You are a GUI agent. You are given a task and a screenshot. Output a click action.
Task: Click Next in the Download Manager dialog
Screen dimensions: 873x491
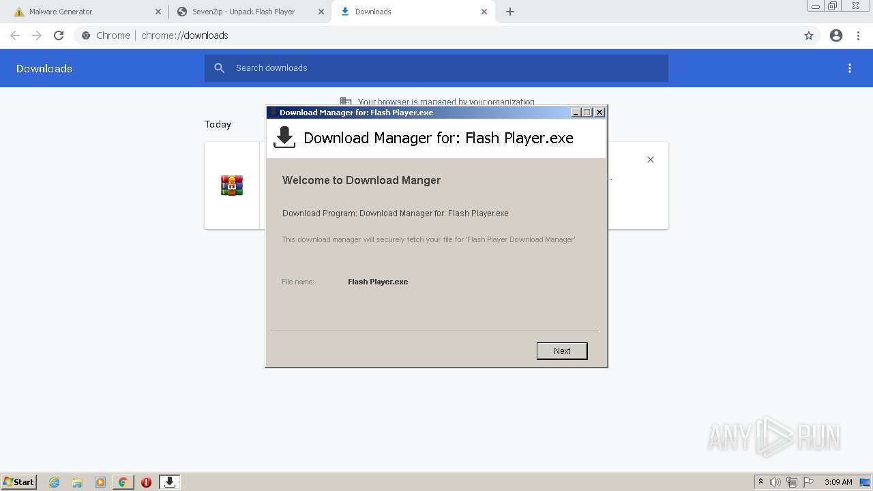click(x=562, y=351)
